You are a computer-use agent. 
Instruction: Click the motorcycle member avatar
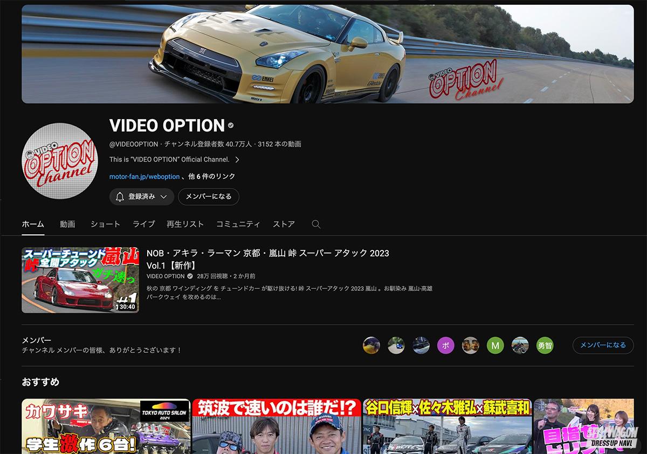click(x=520, y=345)
